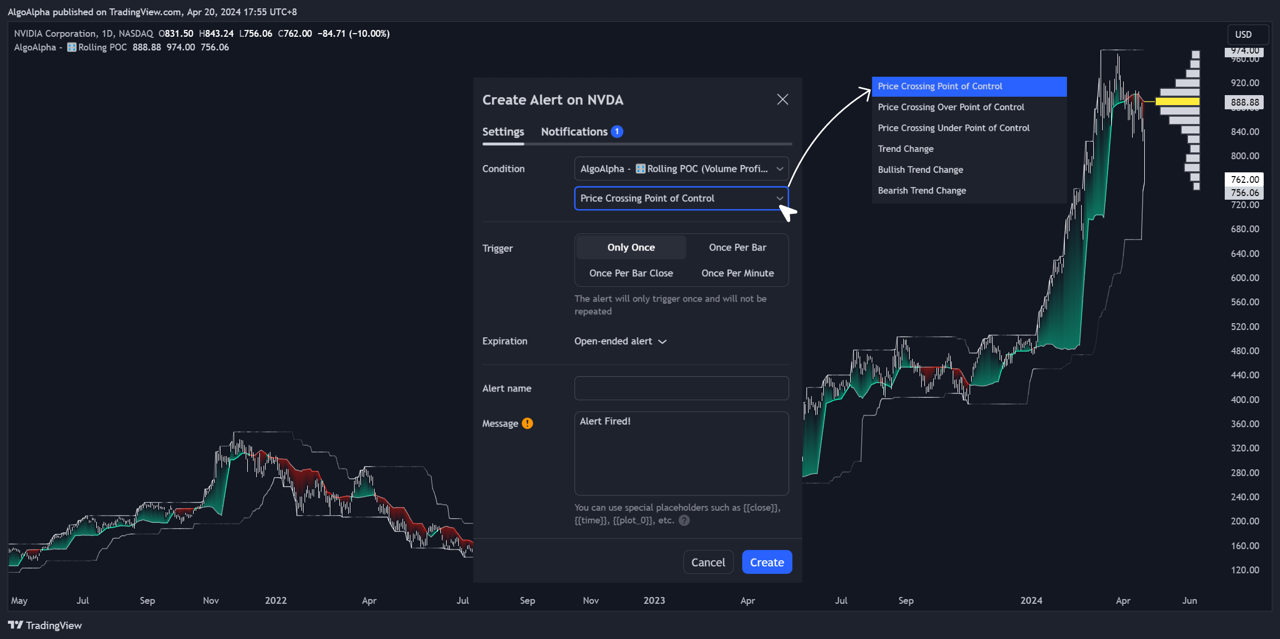Screen dimensions: 1280x639
Task: Select Once Per Bar trigger
Action: pos(737,248)
